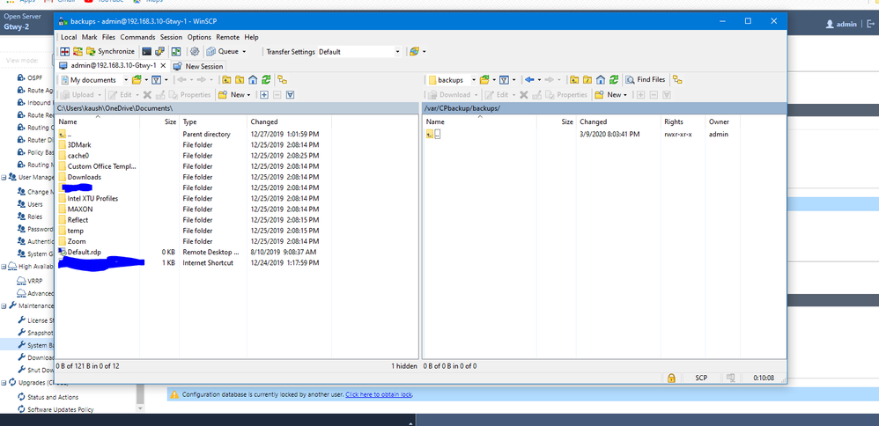Viewport: 879px width, 426px height.
Task: Click the remote back arrow
Action: click(x=528, y=79)
